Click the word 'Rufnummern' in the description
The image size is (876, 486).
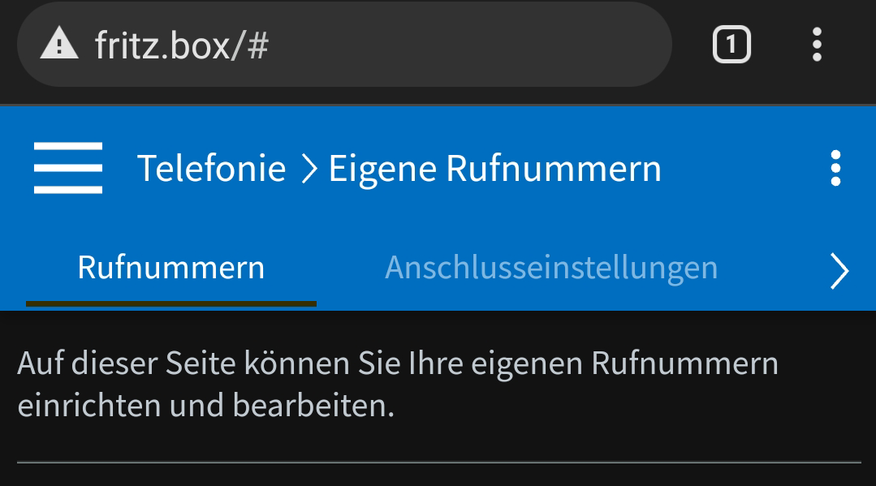pos(684,363)
